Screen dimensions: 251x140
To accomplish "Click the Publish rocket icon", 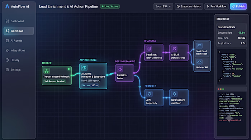I will tap(233, 6).
